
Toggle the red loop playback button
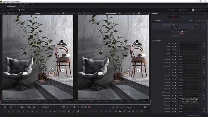point(89,107)
